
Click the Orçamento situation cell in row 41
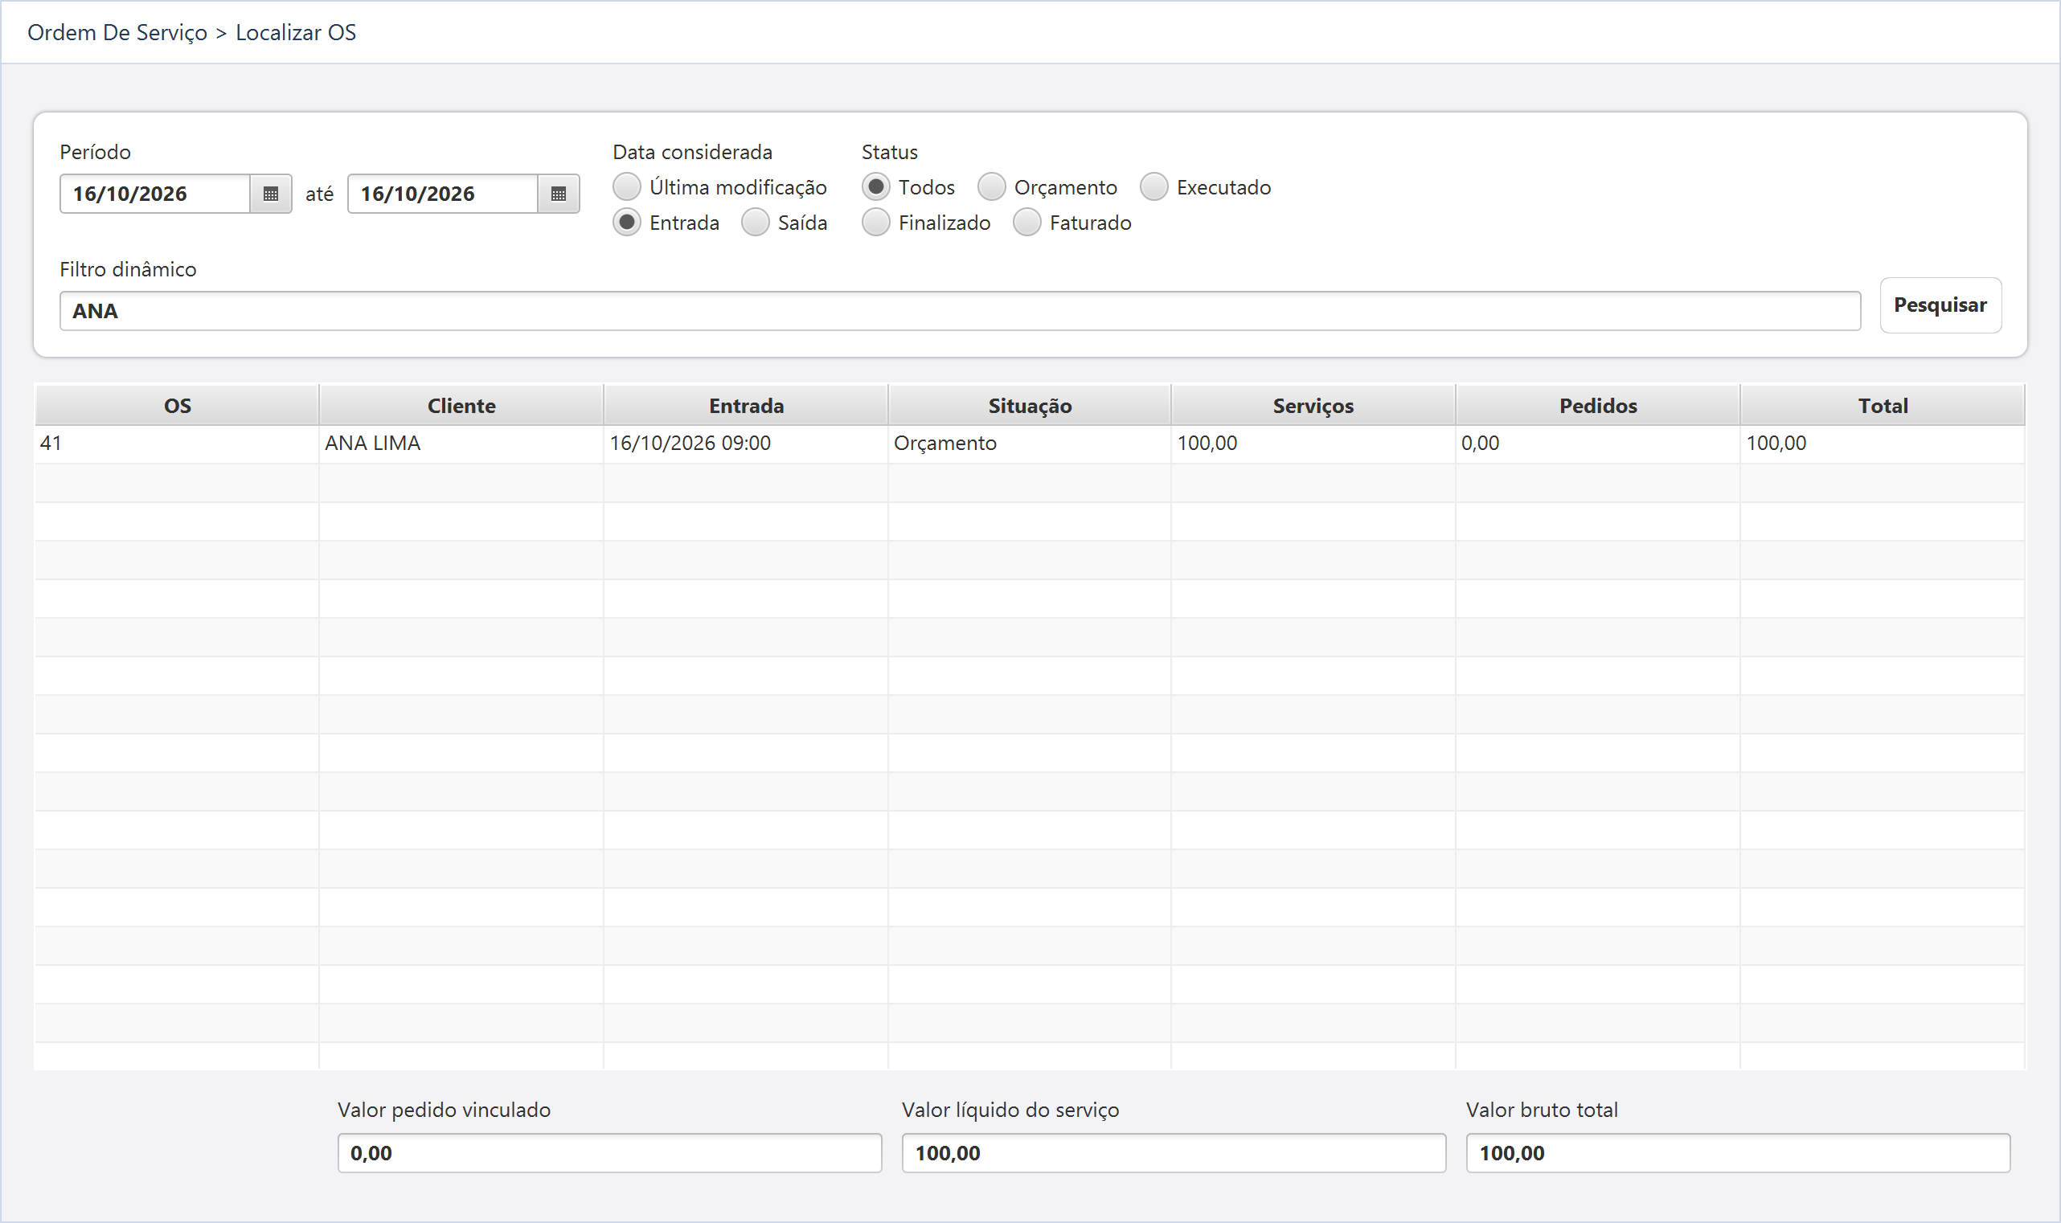[x=1030, y=444]
